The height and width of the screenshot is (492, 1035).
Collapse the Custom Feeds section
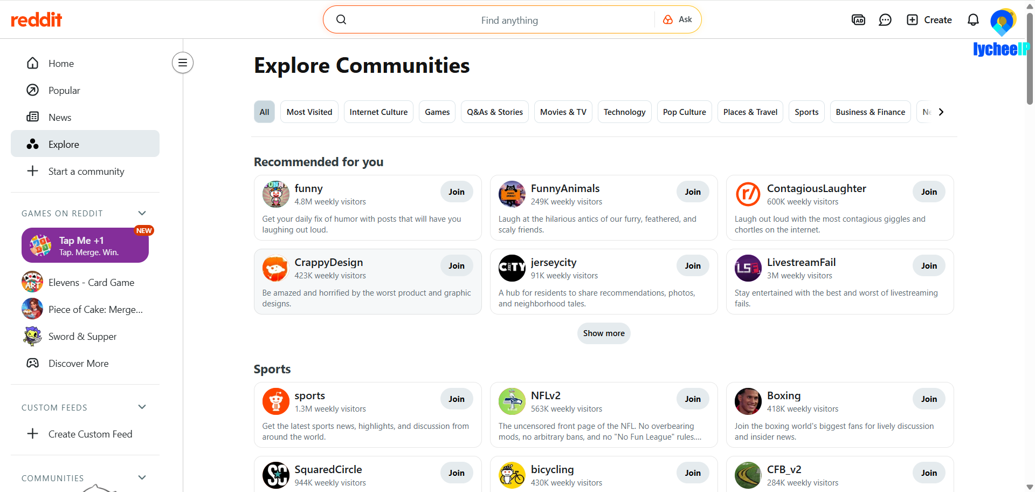tap(142, 407)
